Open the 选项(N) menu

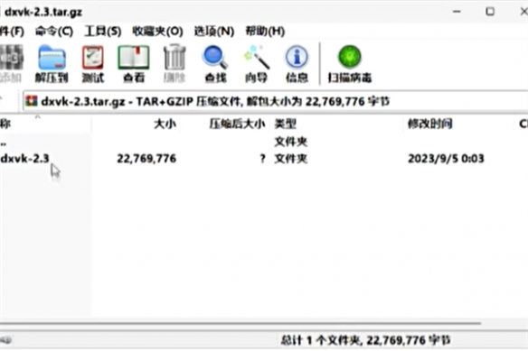214,32
